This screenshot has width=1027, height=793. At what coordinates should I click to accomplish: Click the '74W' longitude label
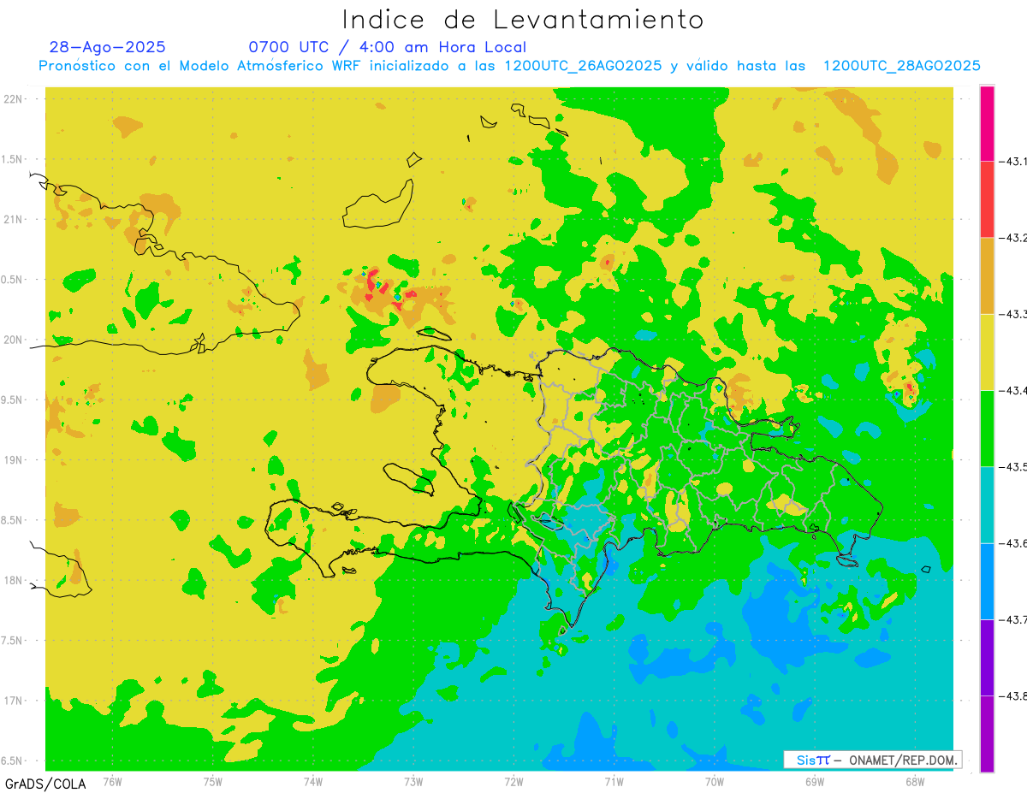coord(313,782)
